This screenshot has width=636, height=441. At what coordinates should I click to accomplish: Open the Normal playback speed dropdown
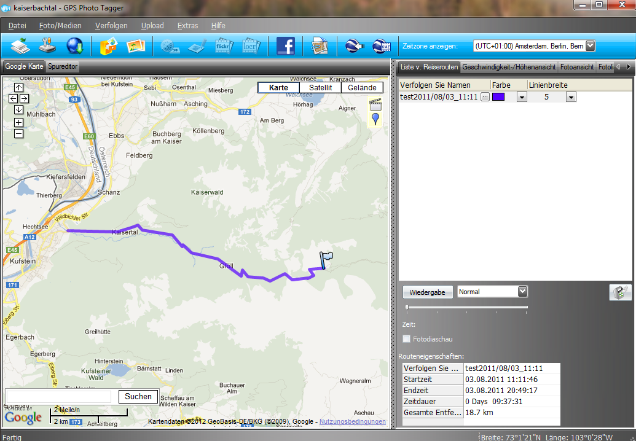click(523, 292)
